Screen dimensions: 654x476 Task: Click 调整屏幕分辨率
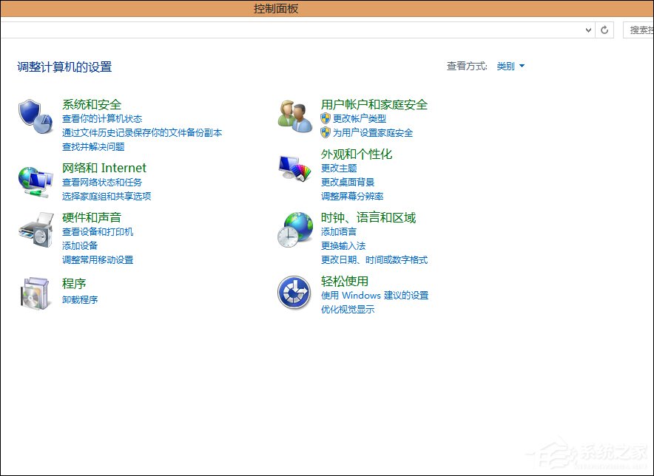353,196
